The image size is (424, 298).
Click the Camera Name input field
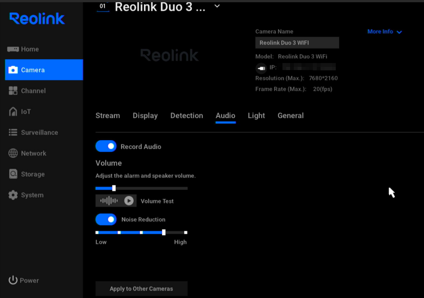[x=297, y=43]
